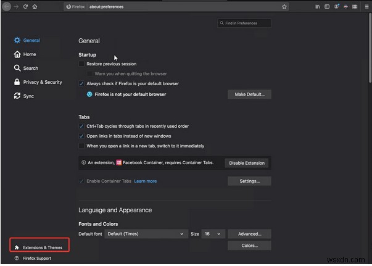Screen dimensions: 372x266
Task: Open the Home preferences category
Action: coord(30,54)
